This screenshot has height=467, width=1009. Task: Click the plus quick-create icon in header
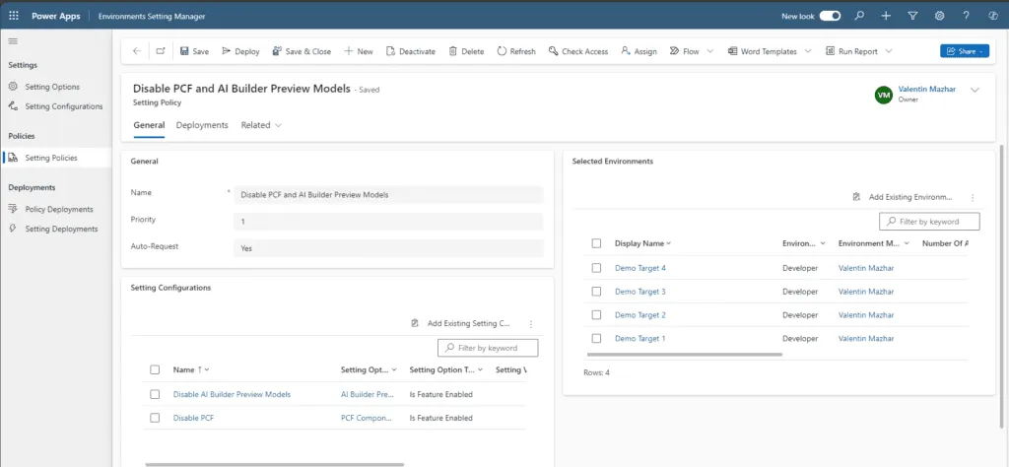coord(886,16)
